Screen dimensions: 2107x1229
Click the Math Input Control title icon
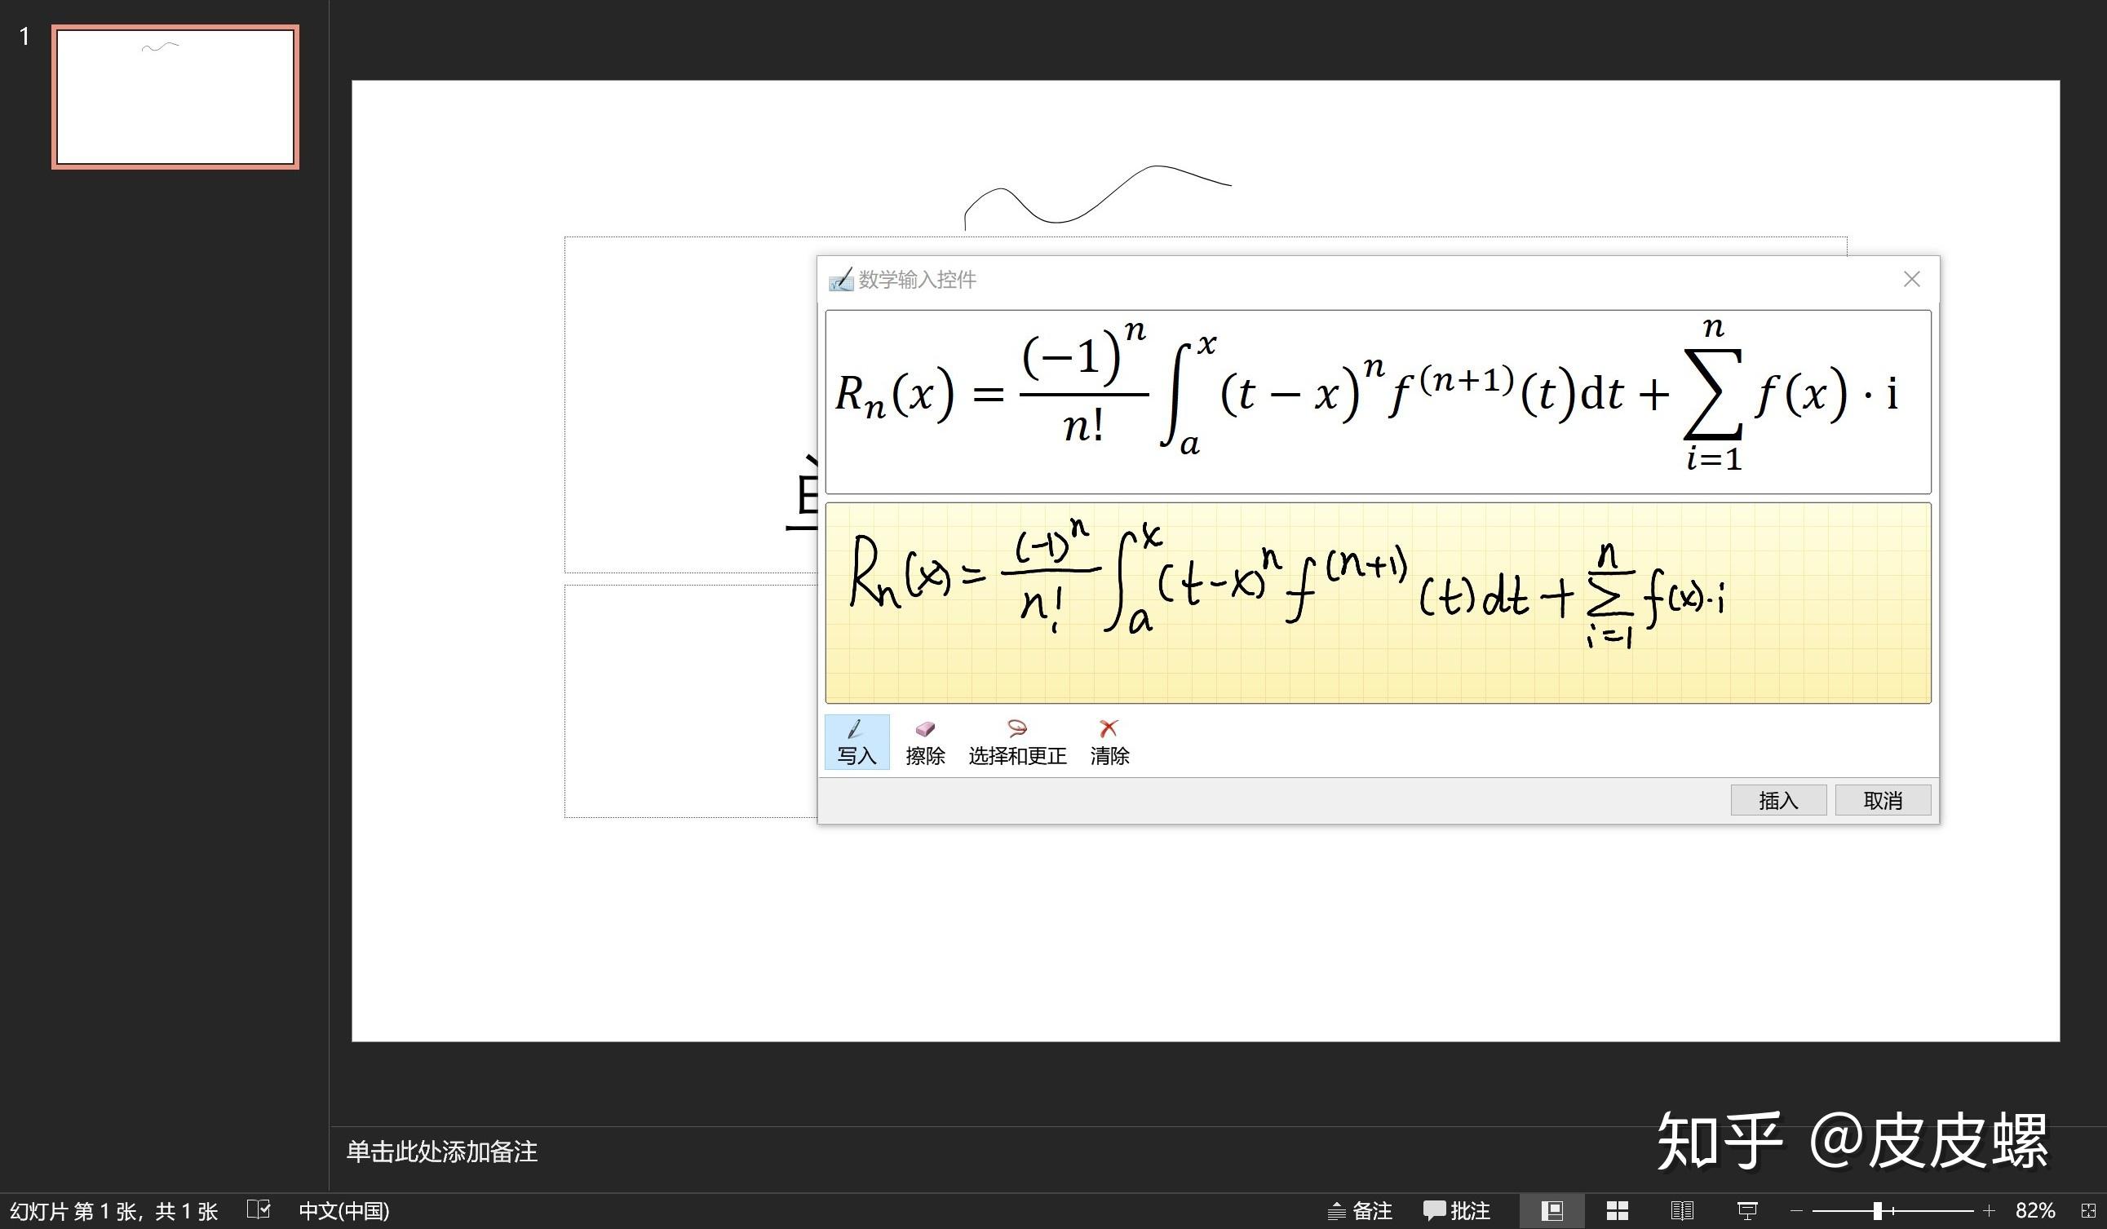(x=840, y=279)
